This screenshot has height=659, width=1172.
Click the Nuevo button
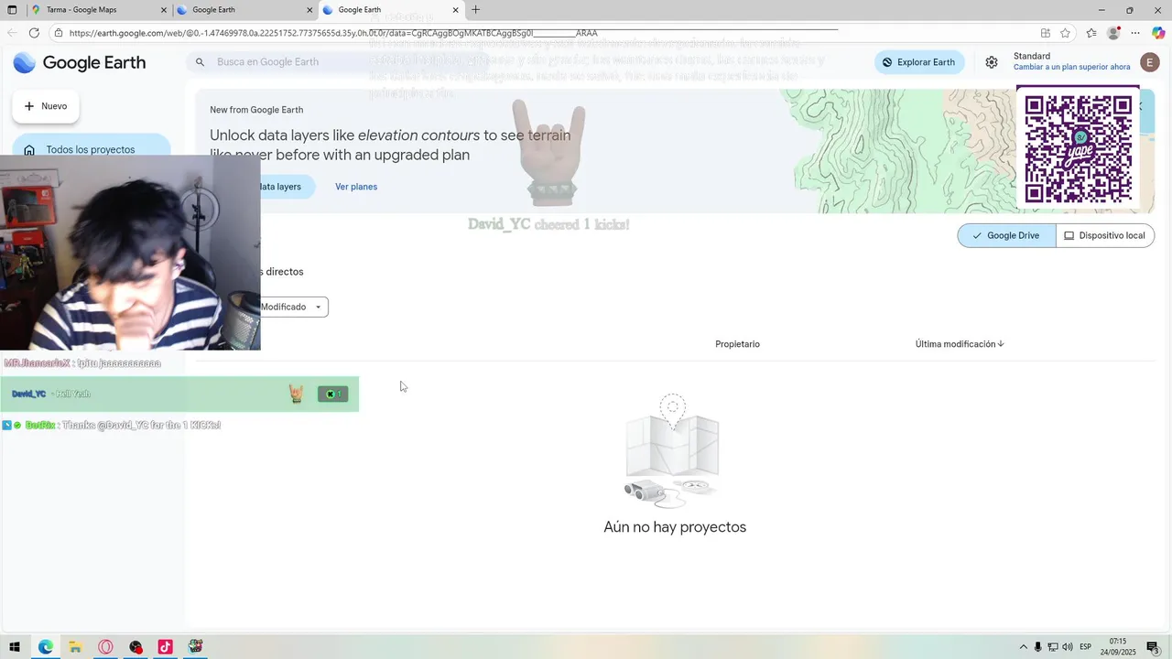click(46, 106)
